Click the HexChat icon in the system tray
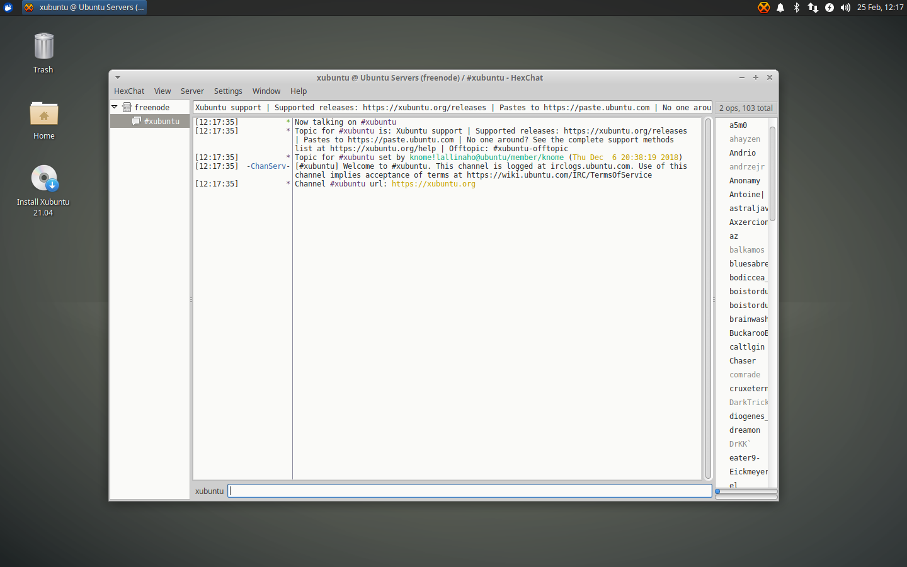 tap(763, 7)
